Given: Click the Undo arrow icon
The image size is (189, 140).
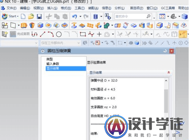Looking at the screenshot, I should (x=75, y=17).
